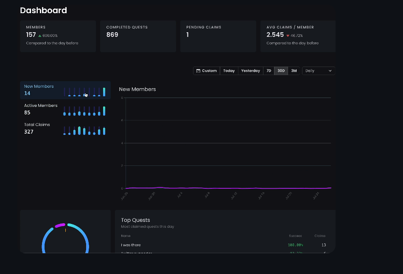403x274 pixels.
Task: Open the Completed Quests stat card
Action: 138,36
